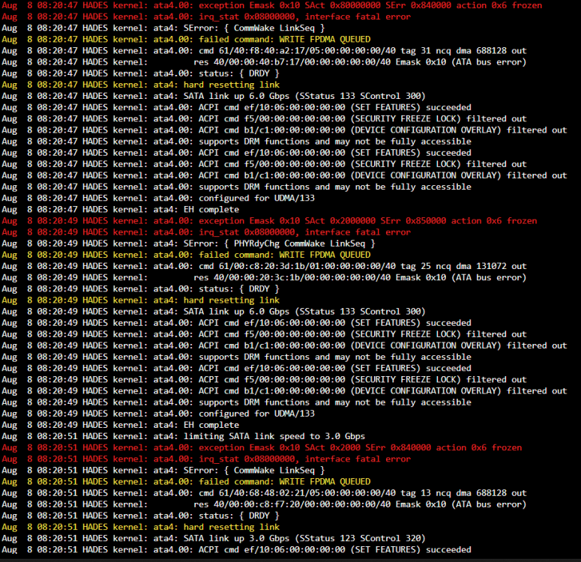The width and height of the screenshot is (581, 562).
Task: Select the 08:20:49 failed command WRITE FPDMA QUEUED line
Action: click(186, 255)
